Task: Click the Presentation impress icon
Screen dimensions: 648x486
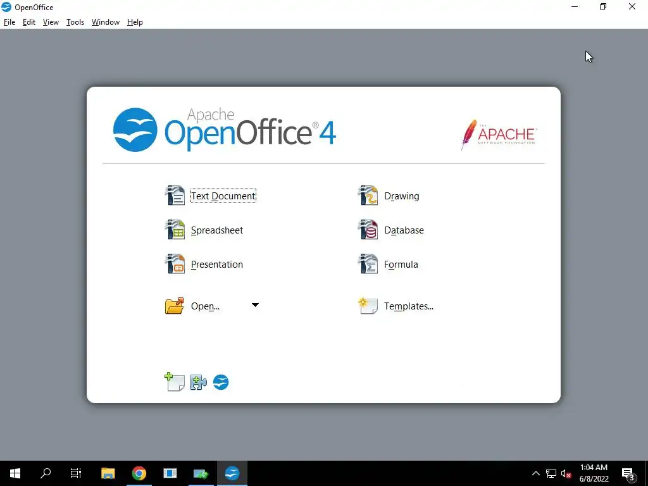Action: [175, 264]
